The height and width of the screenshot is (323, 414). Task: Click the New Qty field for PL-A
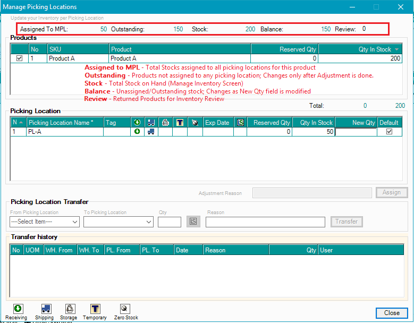click(x=356, y=132)
